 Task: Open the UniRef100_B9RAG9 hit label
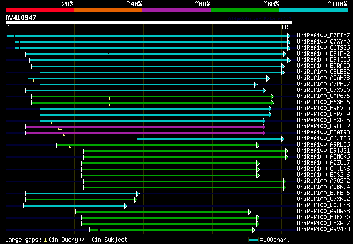click(x=323, y=66)
